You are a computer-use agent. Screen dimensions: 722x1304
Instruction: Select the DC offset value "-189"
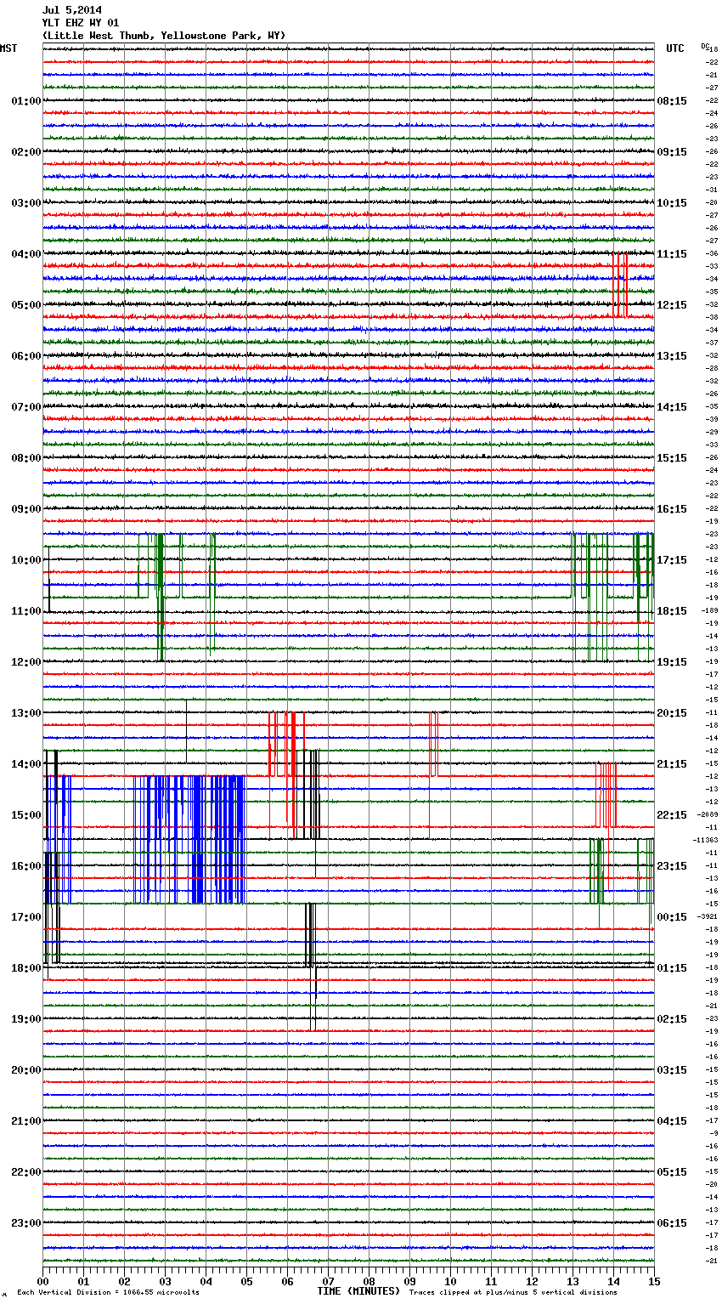point(710,610)
